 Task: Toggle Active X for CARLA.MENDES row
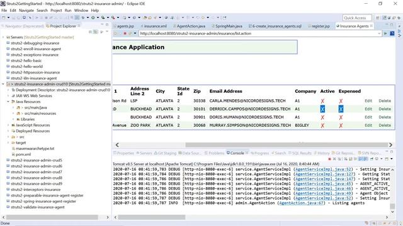pyautogui.click(x=322, y=101)
